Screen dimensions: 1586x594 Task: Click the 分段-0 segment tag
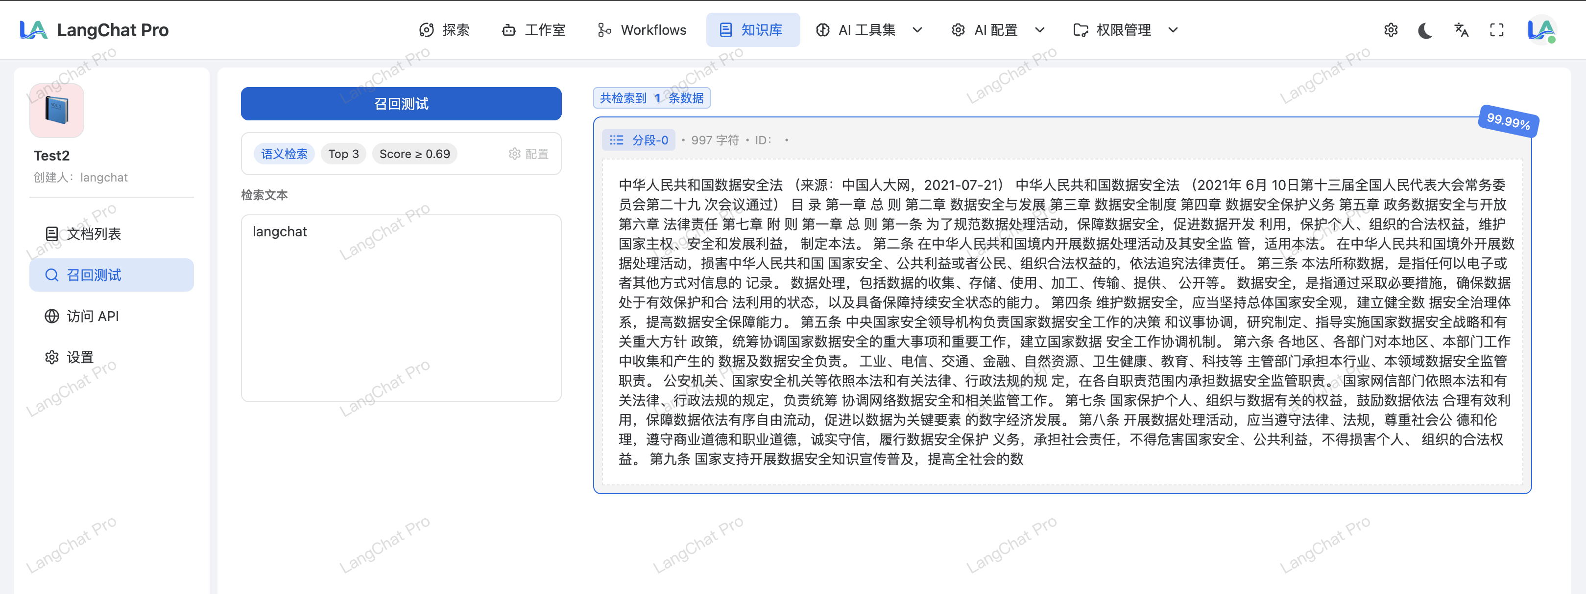[638, 140]
